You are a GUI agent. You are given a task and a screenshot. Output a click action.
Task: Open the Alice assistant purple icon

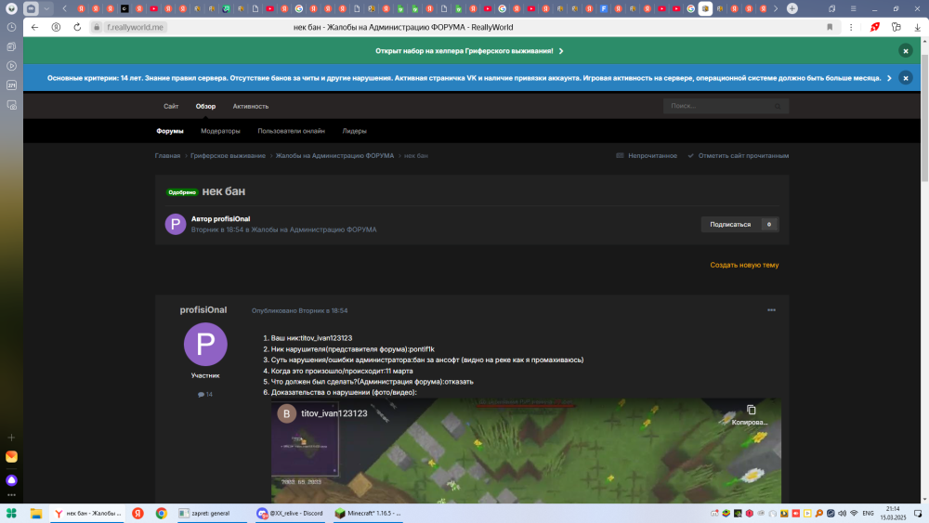click(11, 479)
